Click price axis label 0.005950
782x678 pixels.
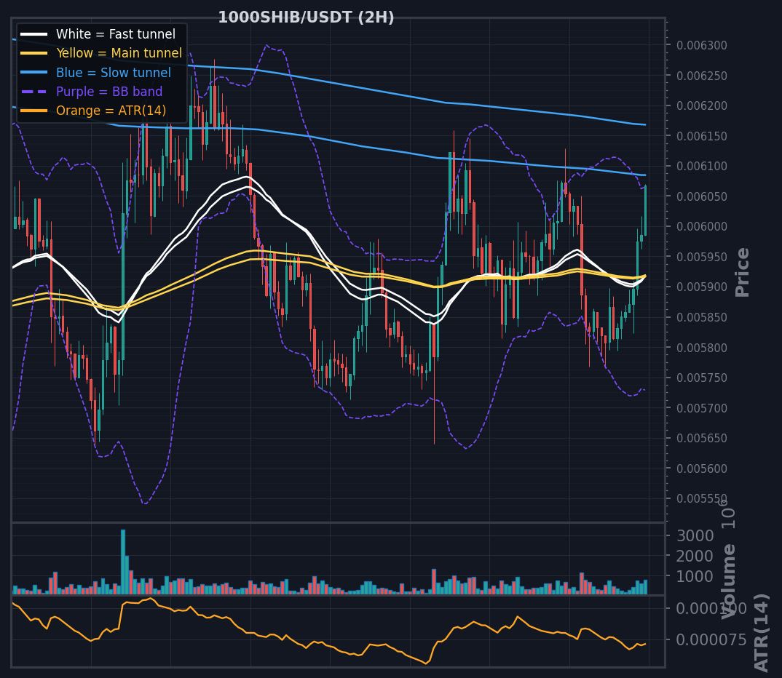(x=702, y=257)
